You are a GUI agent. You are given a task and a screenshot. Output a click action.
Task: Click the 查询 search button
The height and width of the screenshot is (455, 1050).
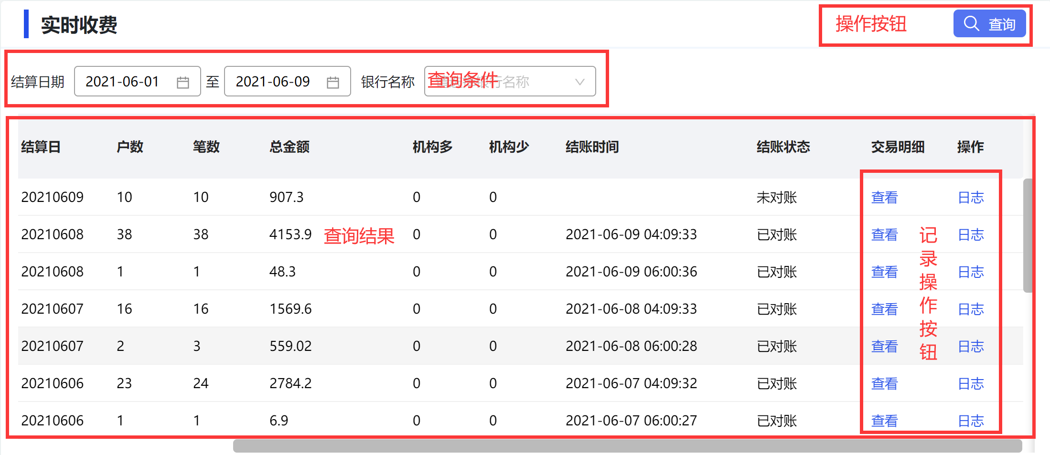(989, 23)
